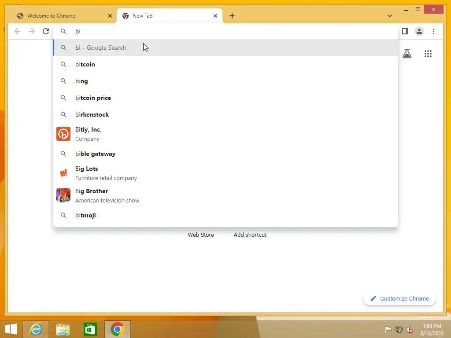Viewport: 451px width, 338px height.
Task: Open the Windows Start button
Action: (11, 329)
